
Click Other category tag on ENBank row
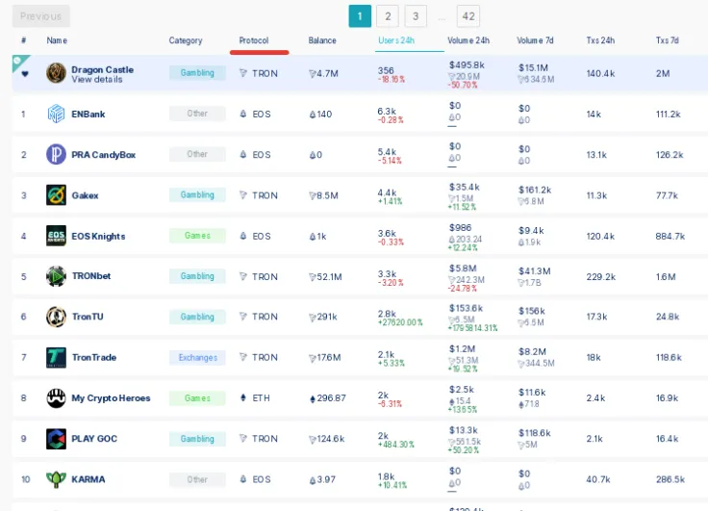click(197, 114)
